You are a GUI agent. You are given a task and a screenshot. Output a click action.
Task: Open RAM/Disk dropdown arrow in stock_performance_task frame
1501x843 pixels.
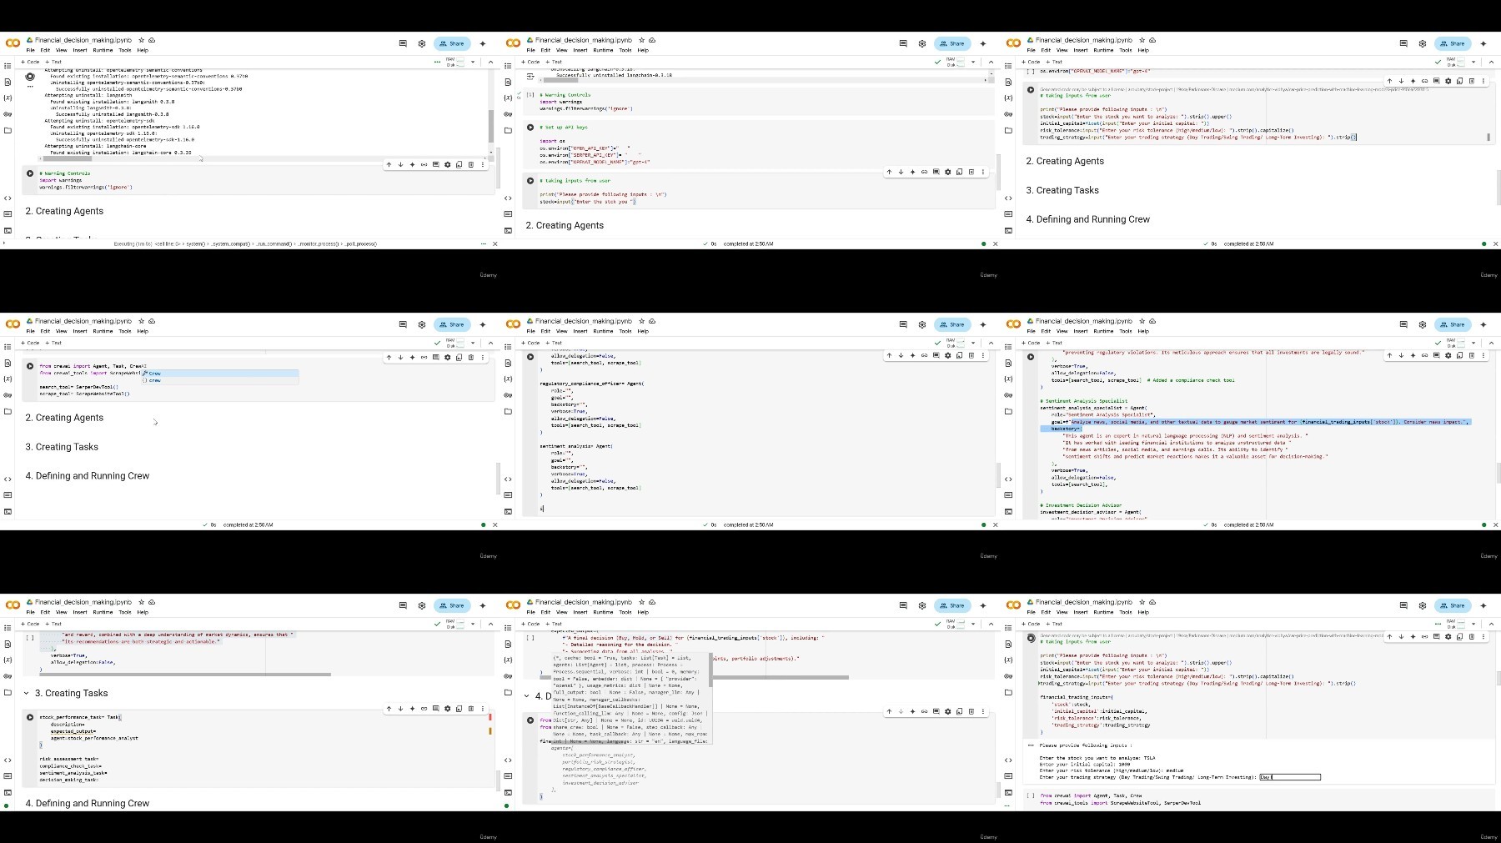473,624
